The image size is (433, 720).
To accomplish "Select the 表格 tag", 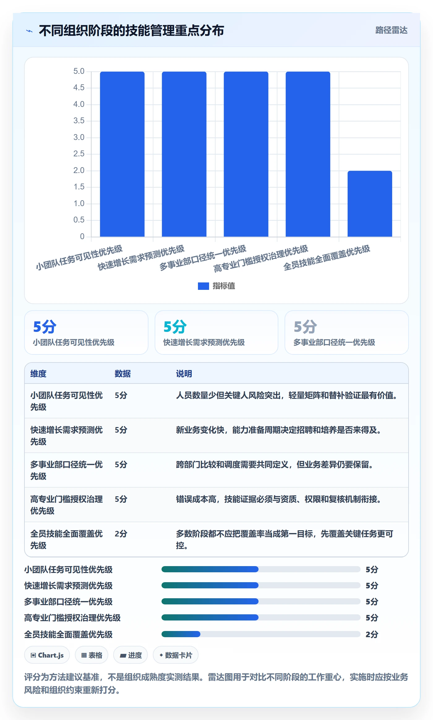I will pos(92,655).
